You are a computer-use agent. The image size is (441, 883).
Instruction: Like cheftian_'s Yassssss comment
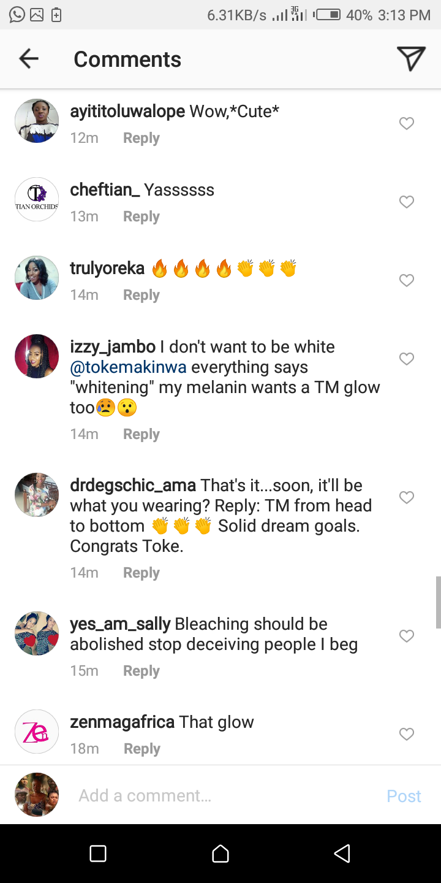pos(407,202)
